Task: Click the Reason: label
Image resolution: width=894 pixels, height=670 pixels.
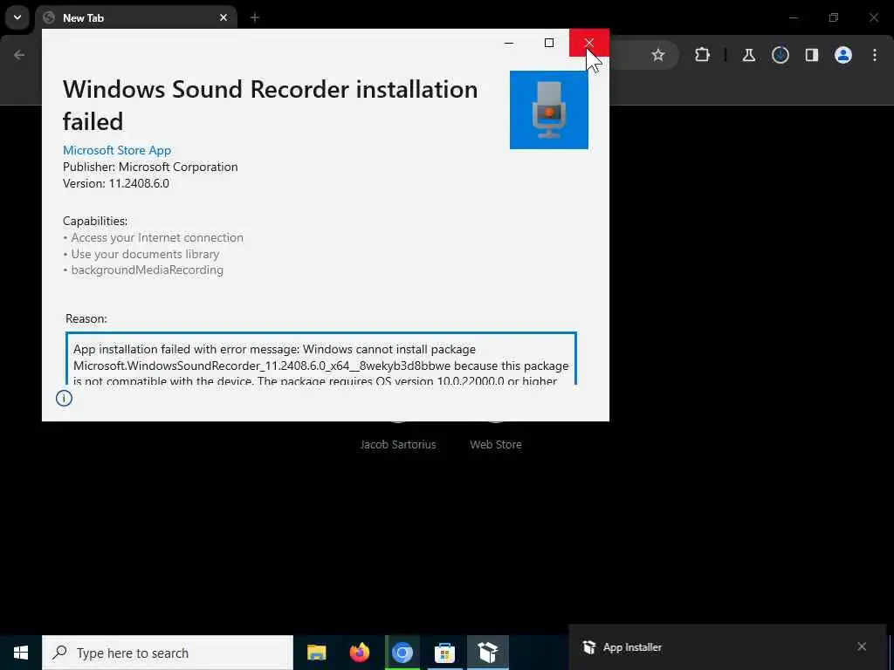Action: [x=86, y=318]
